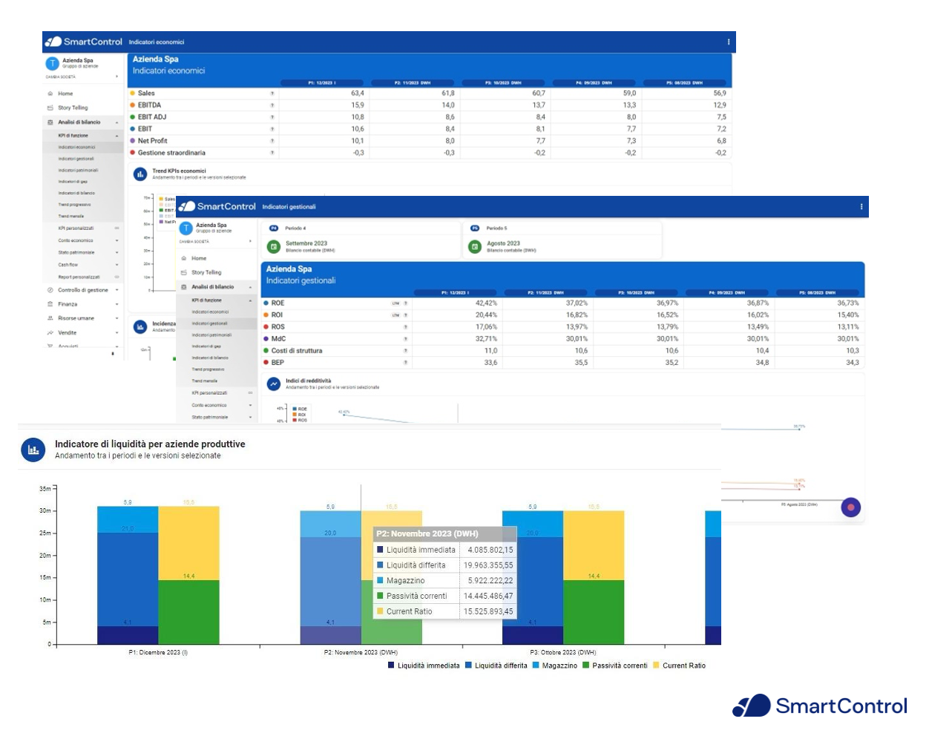
Task: Collapse Analisi di bilancio in Indicatori economici sidebar
Action: pos(116,122)
